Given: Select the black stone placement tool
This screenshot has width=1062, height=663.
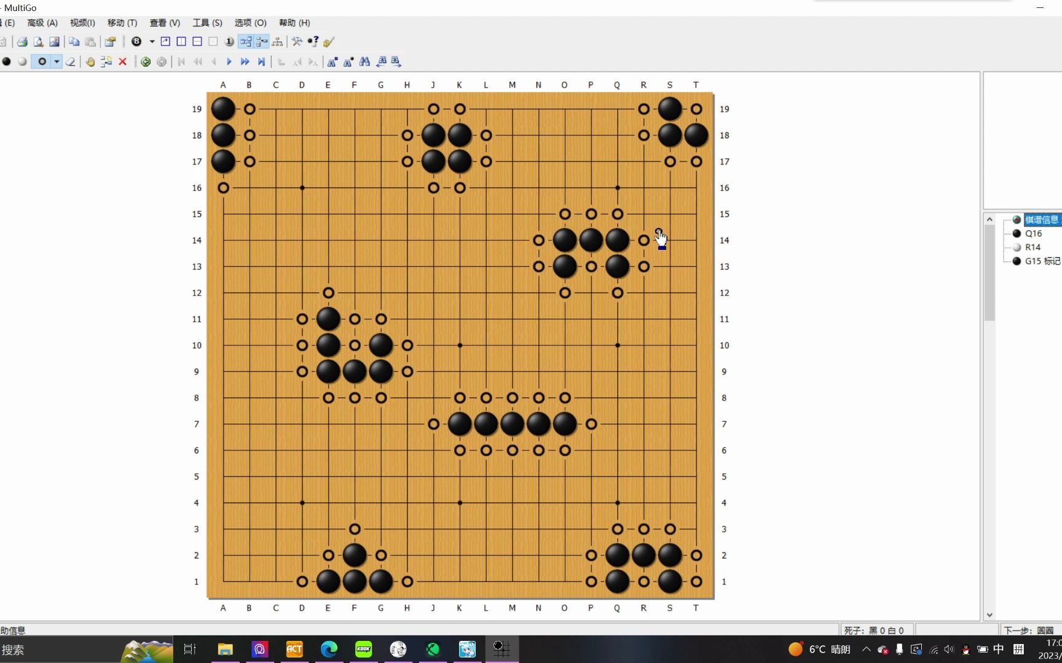Looking at the screenshot, I should (x=6, y=61).
